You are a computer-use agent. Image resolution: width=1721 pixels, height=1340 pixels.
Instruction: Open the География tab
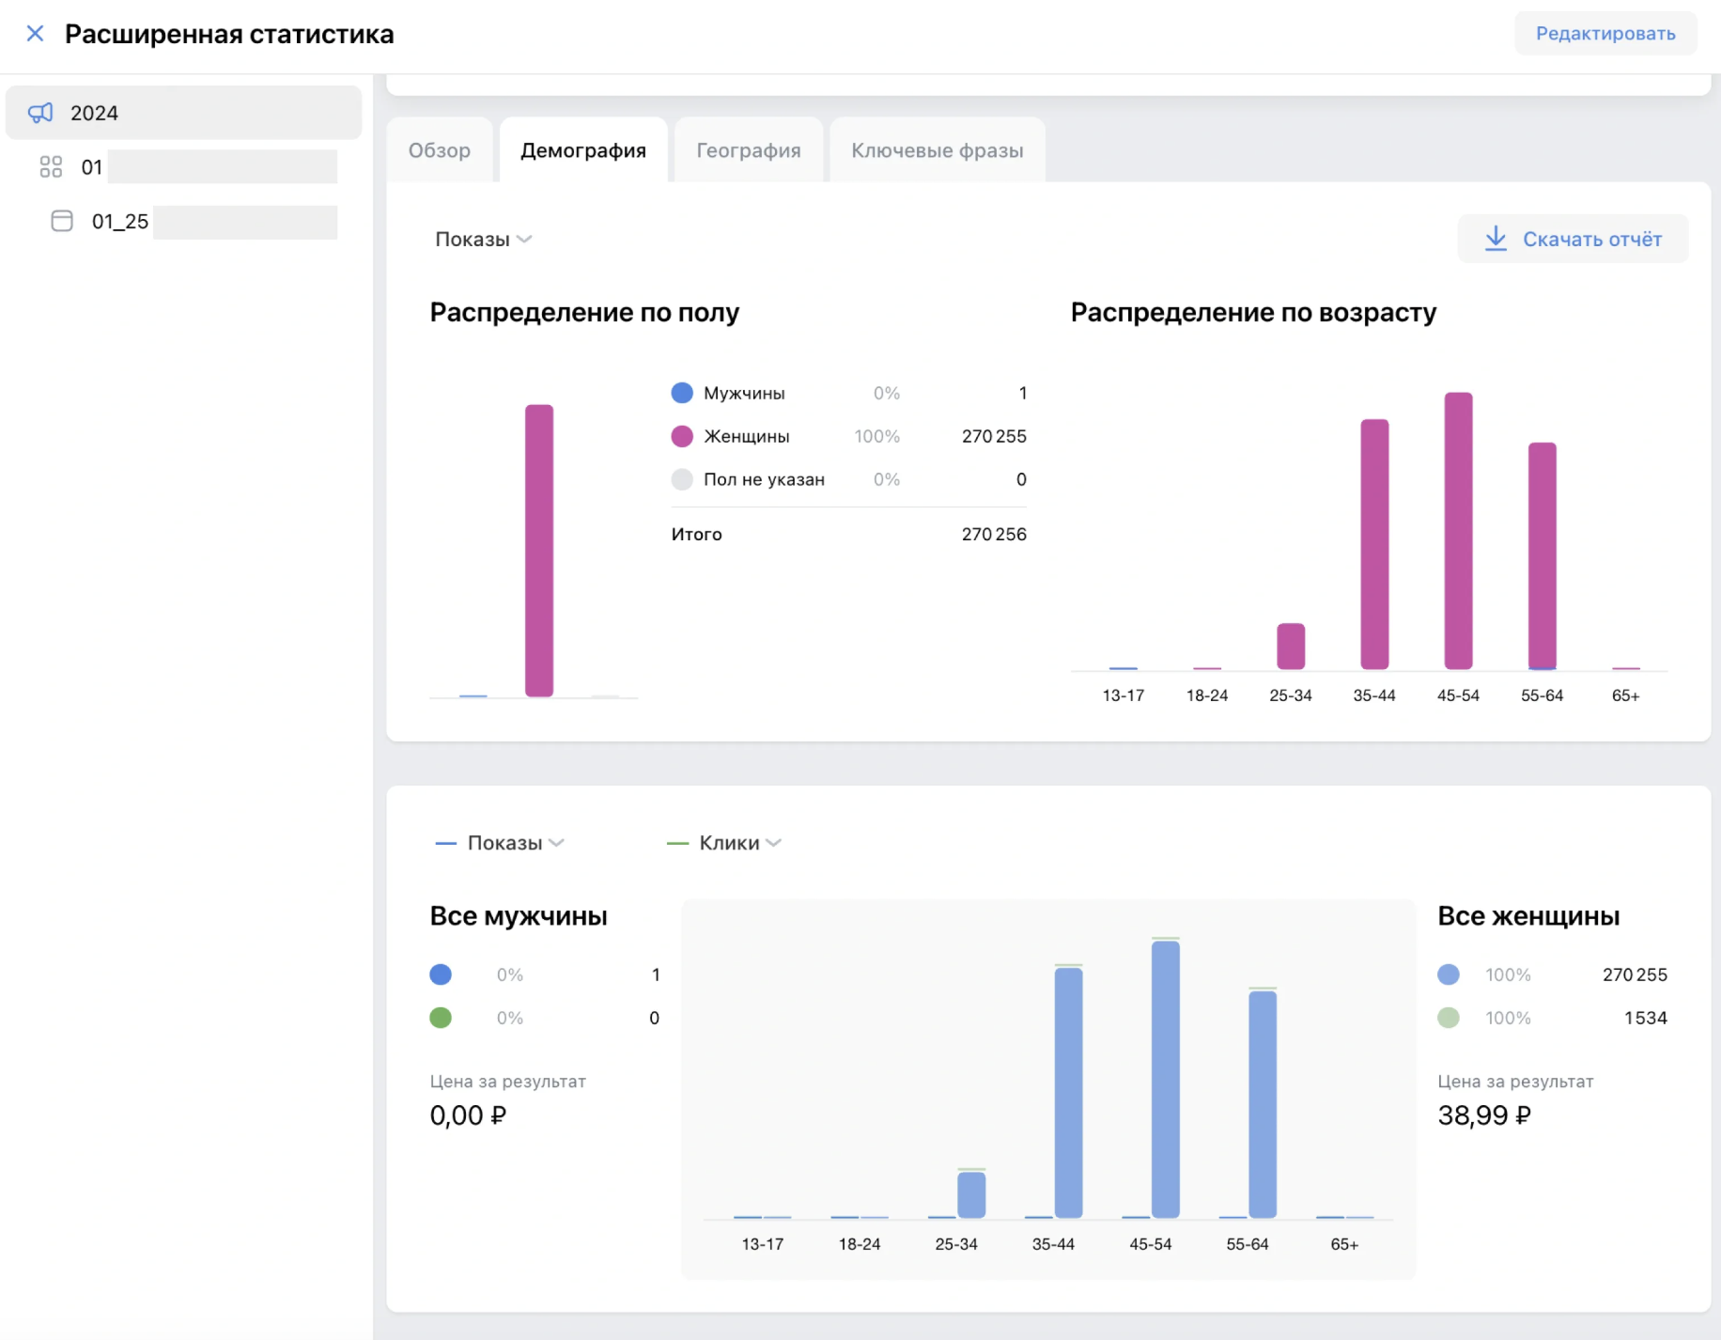748,150
